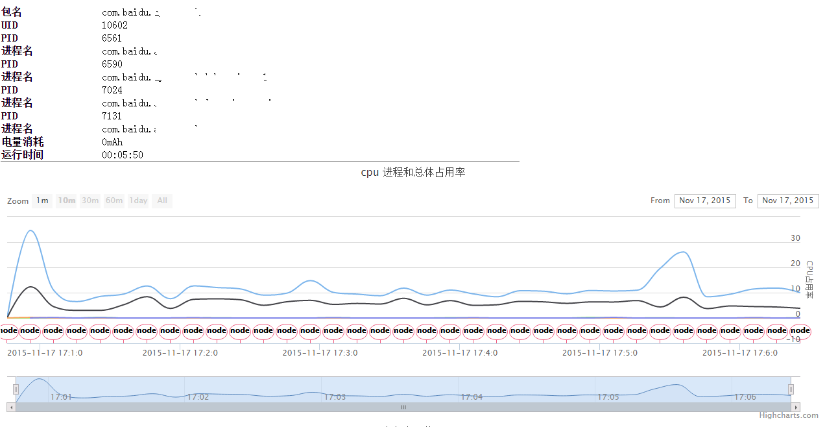825x427 pixels.
Task: Open the From date field
Action: tap(705, 201)
